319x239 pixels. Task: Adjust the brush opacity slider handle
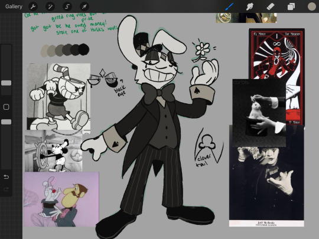click(6, 122)
